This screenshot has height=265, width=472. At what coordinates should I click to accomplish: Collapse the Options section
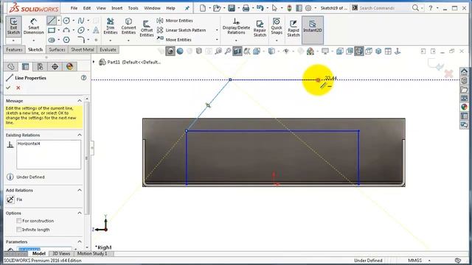click(x=80, y=213)
